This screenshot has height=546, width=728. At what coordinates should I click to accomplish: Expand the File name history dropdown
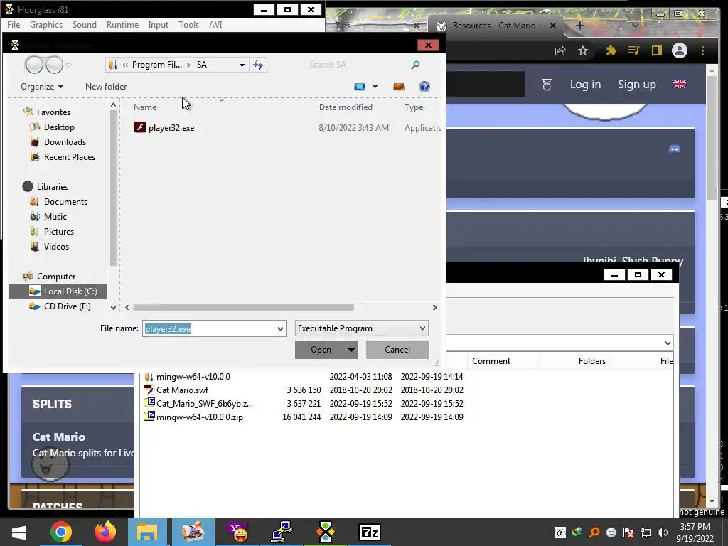(x=280, y=328)
